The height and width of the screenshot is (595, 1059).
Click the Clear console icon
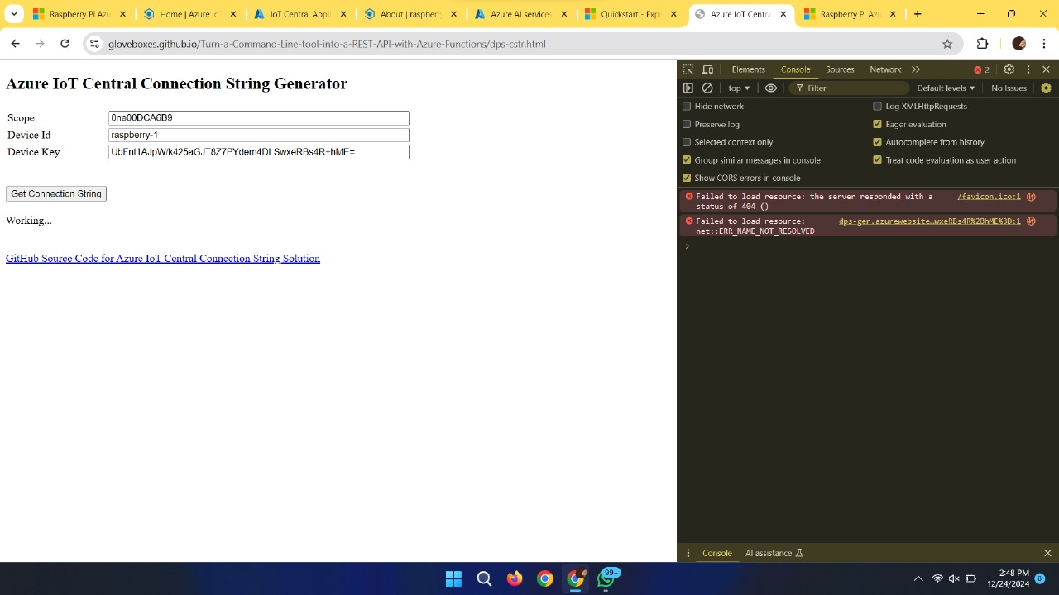pyautogui.click(x=707, y=88)
